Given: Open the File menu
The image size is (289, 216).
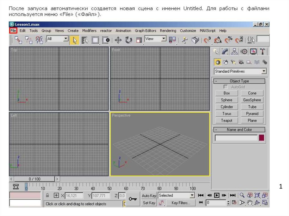Looking at the screenshot, I should (13, 30).
